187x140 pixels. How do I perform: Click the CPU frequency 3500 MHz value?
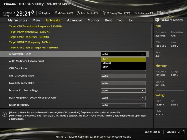coord(160,36)
